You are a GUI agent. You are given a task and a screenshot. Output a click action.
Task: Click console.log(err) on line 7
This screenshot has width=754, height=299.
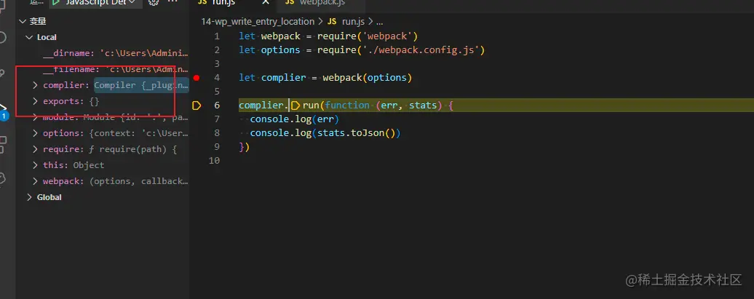pos(295,119)
